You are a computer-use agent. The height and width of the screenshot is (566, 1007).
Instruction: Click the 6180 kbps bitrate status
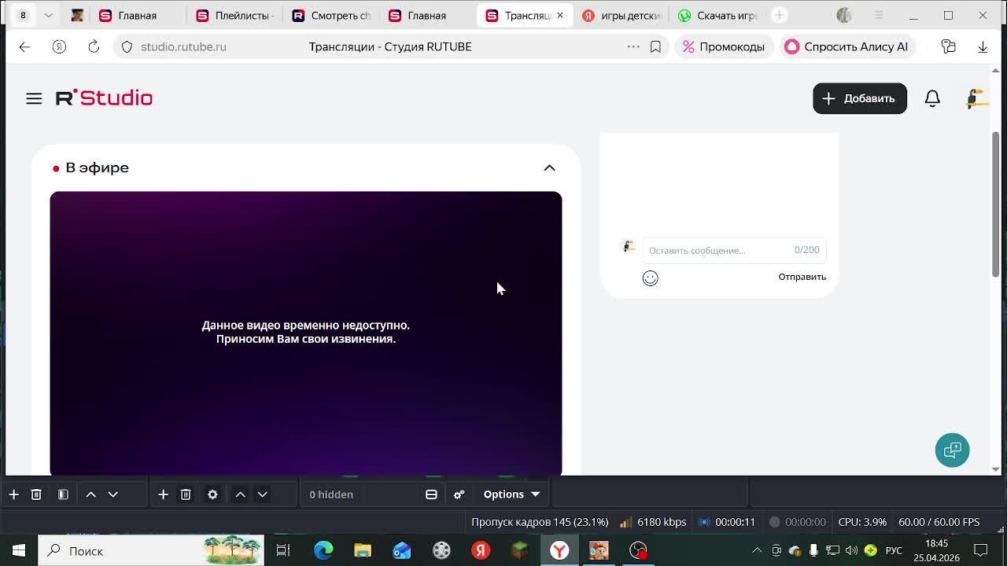point(653,522)
